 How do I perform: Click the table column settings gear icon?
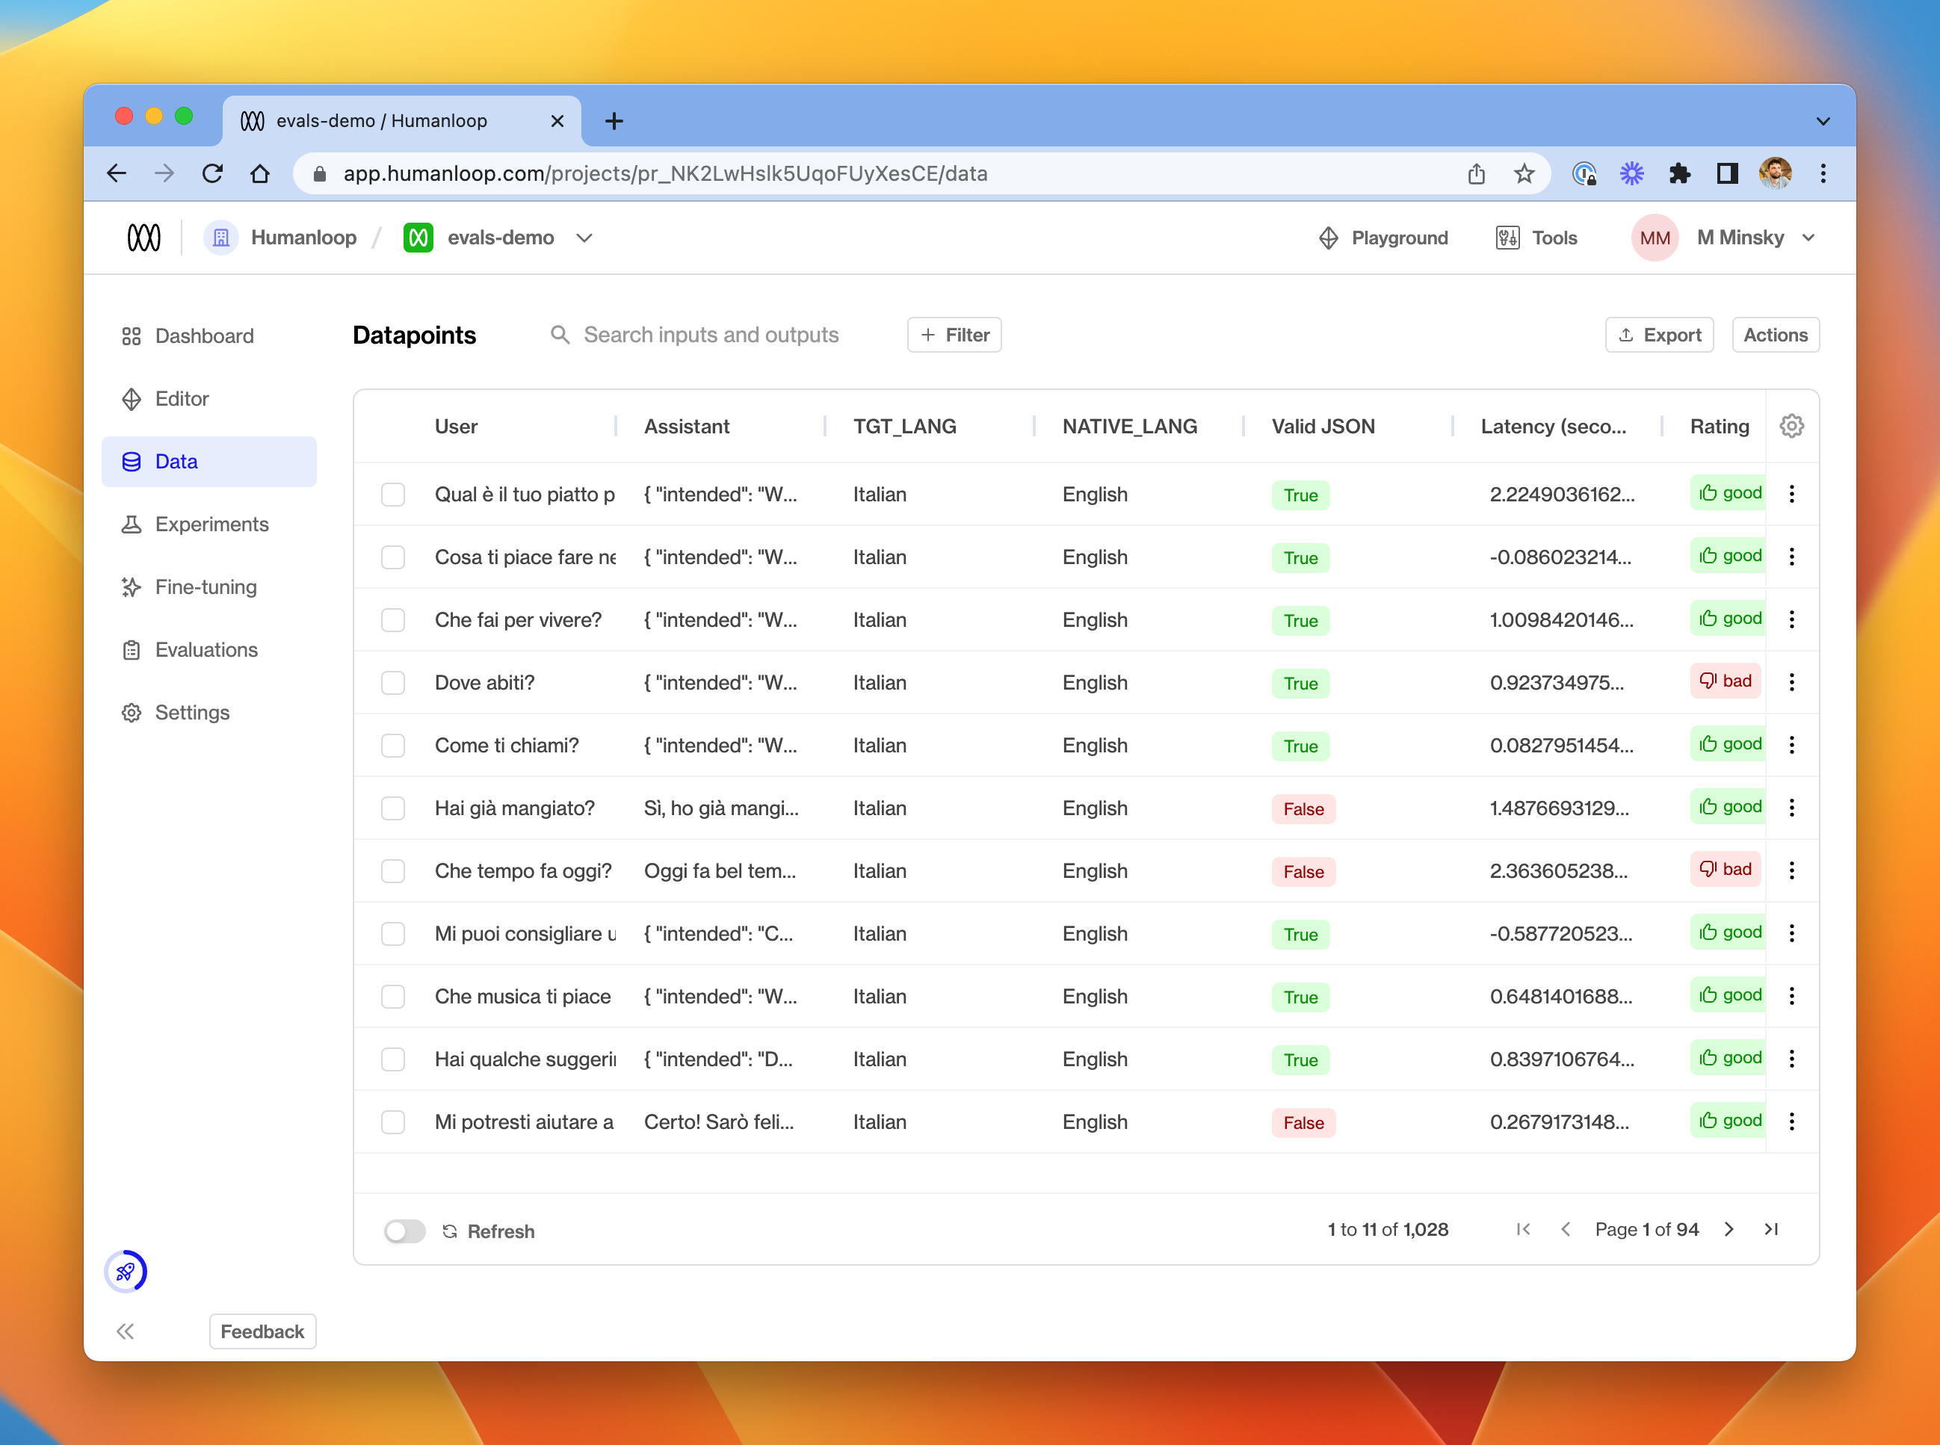point(1791,426)
